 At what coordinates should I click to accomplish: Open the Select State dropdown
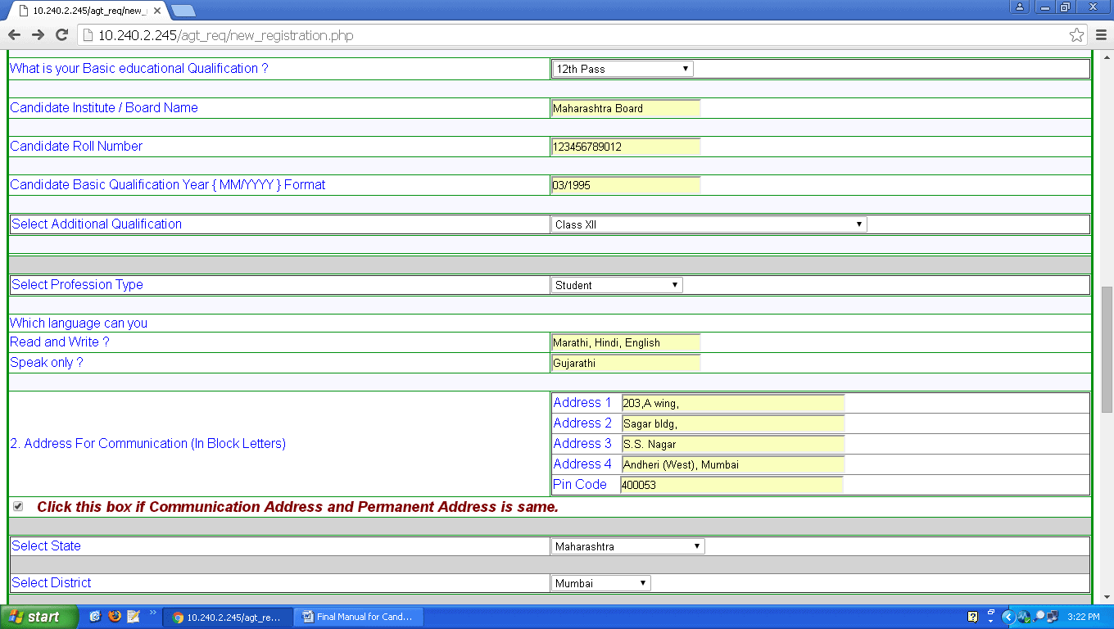coord(628,546)
